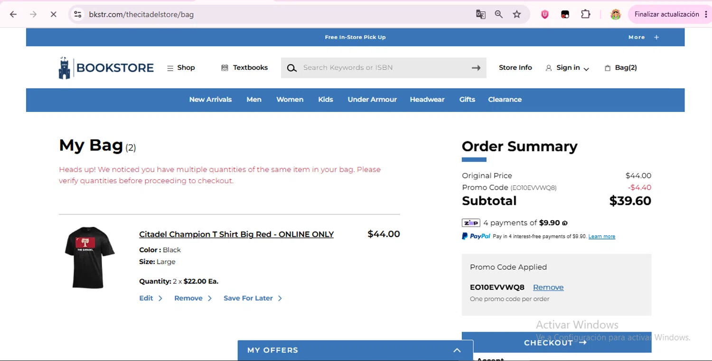Screen dimensions: 712x361
Task: Open Citadel Champion T Shirt Big Red link
Action: coord(236,234)
